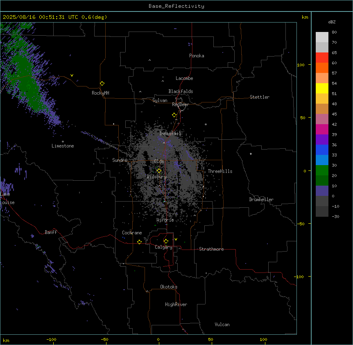
Task: Click the Innisfail city label
Action: (170, 134)
